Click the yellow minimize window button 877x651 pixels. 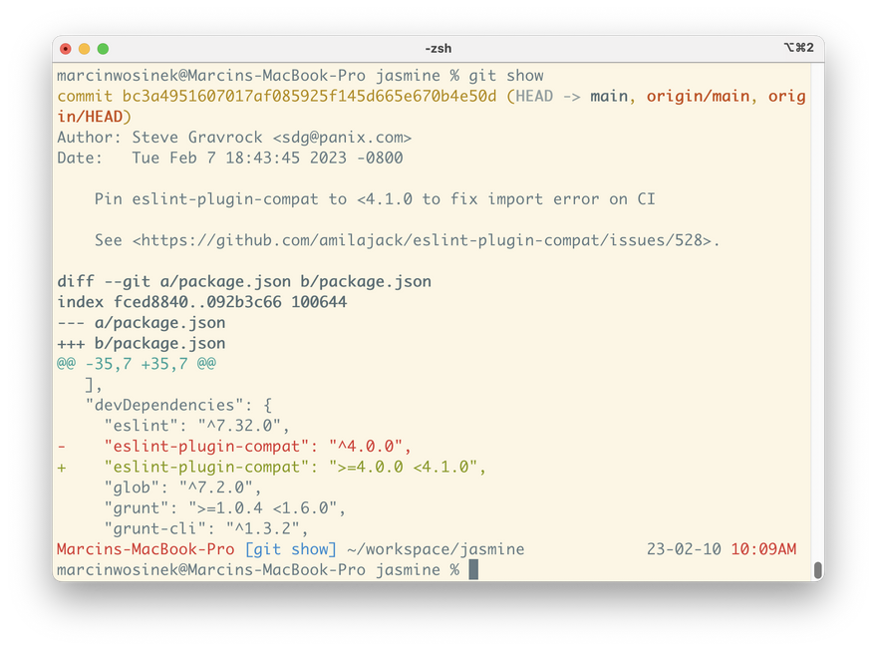[84, 48]
